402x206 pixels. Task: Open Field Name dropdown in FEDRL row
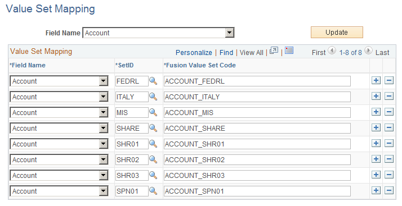(104, 81)
